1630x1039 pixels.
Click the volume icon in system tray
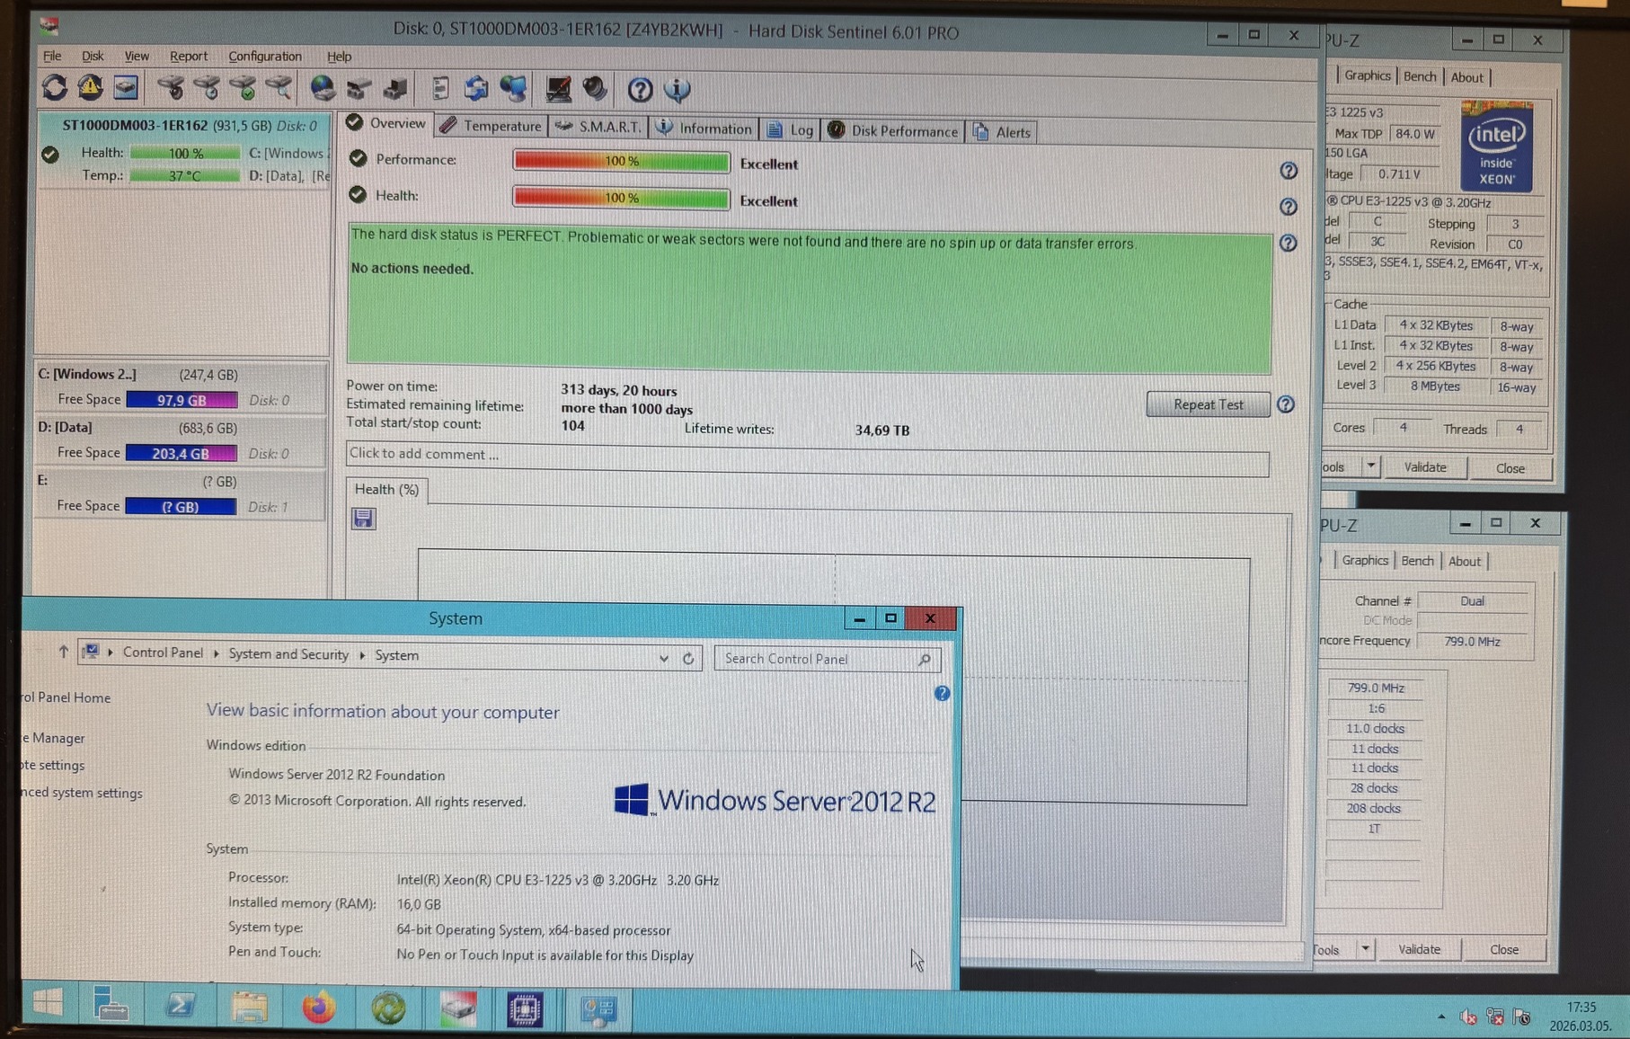pyautogui.click(x=1468, y=1017)
